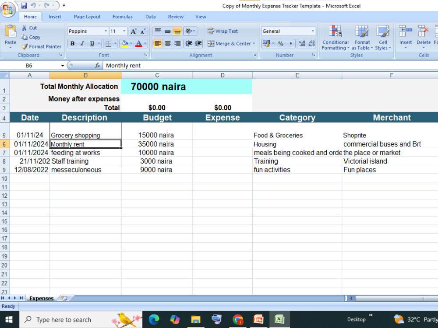The height and width of the screenshot is (328, 438).
Task: Increase decimal places
Action: (302, 43)
